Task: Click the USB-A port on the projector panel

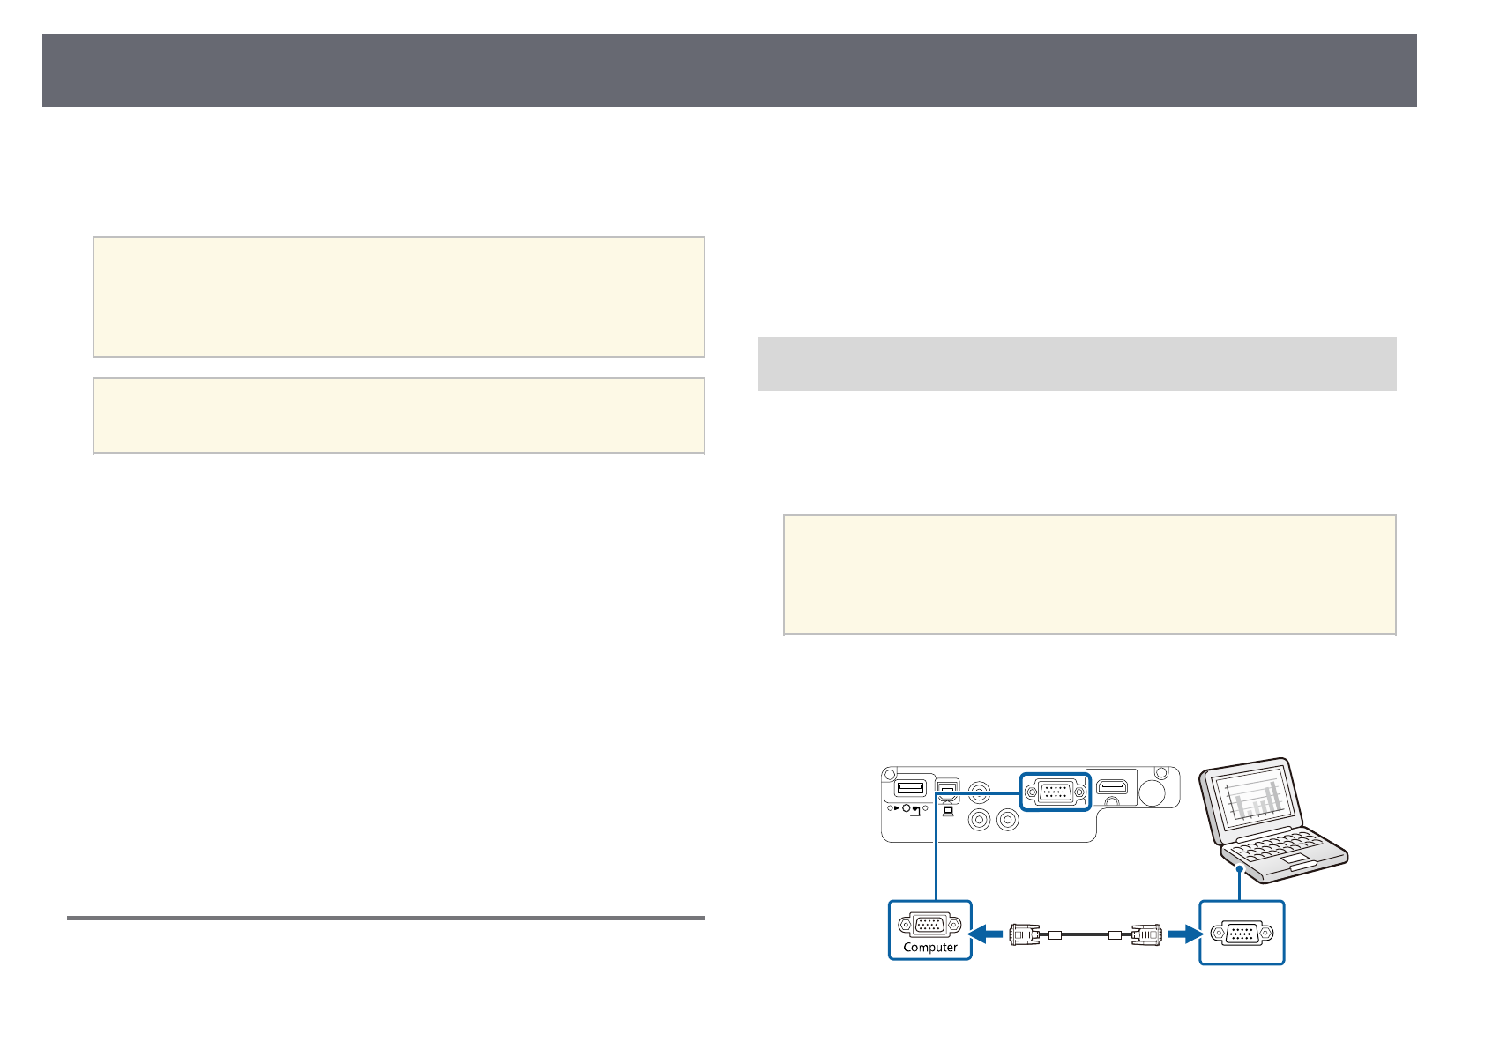Action: click(x=911, y=787)
